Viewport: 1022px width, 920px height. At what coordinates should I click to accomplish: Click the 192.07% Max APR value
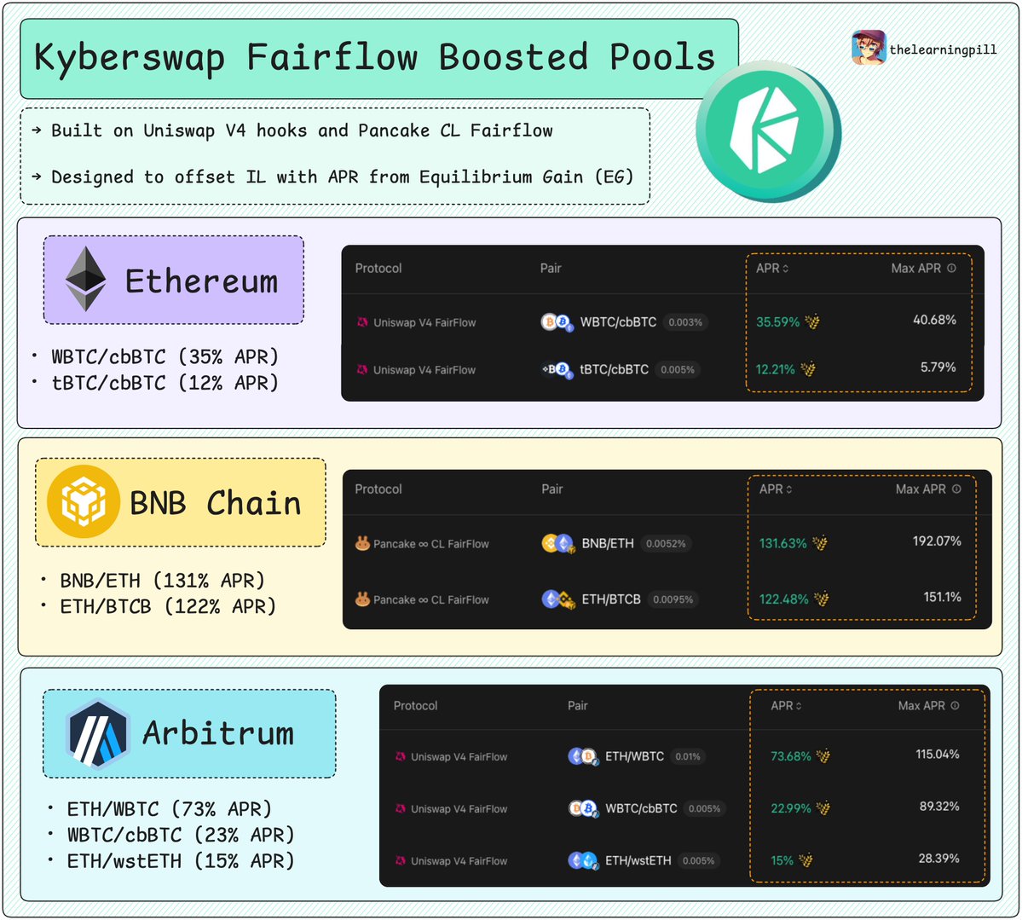(x=937, y=541)
